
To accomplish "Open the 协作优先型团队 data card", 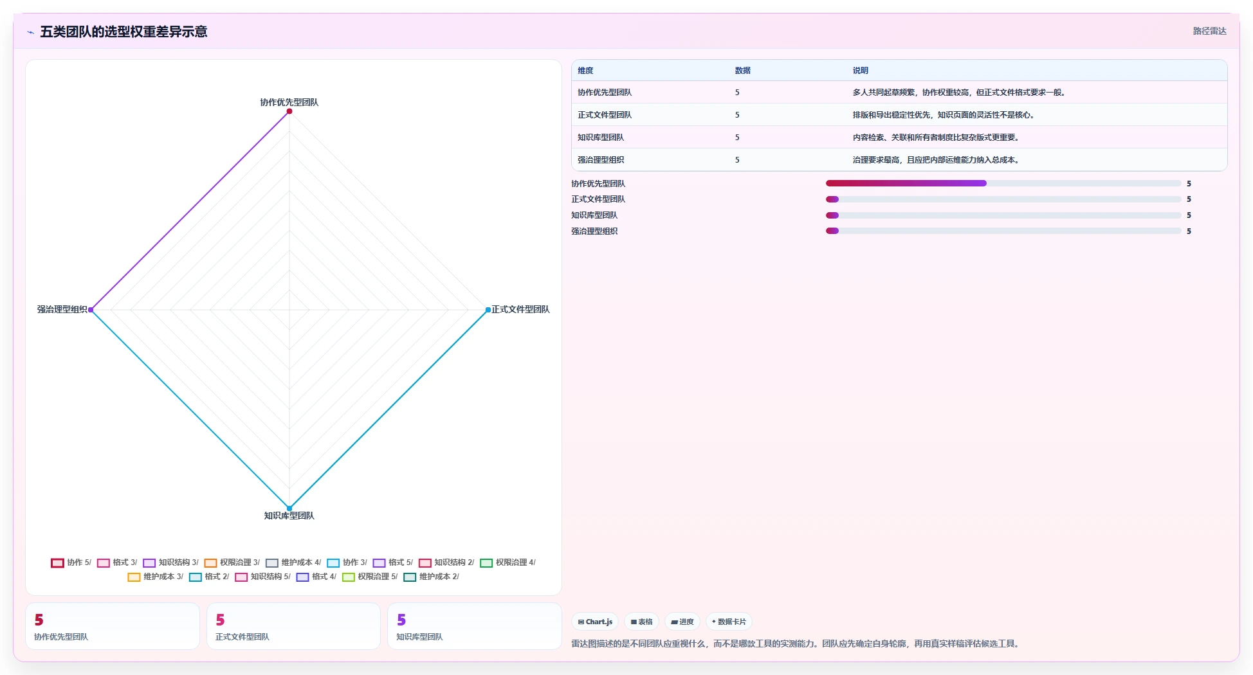I will pos(113,626).
